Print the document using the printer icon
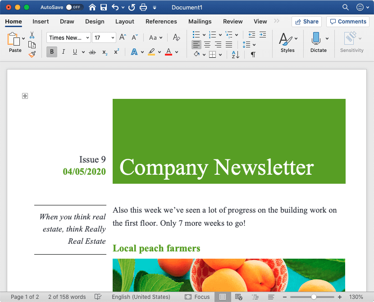The width and height of the screenshot is (374, 302). click(143, 7)
